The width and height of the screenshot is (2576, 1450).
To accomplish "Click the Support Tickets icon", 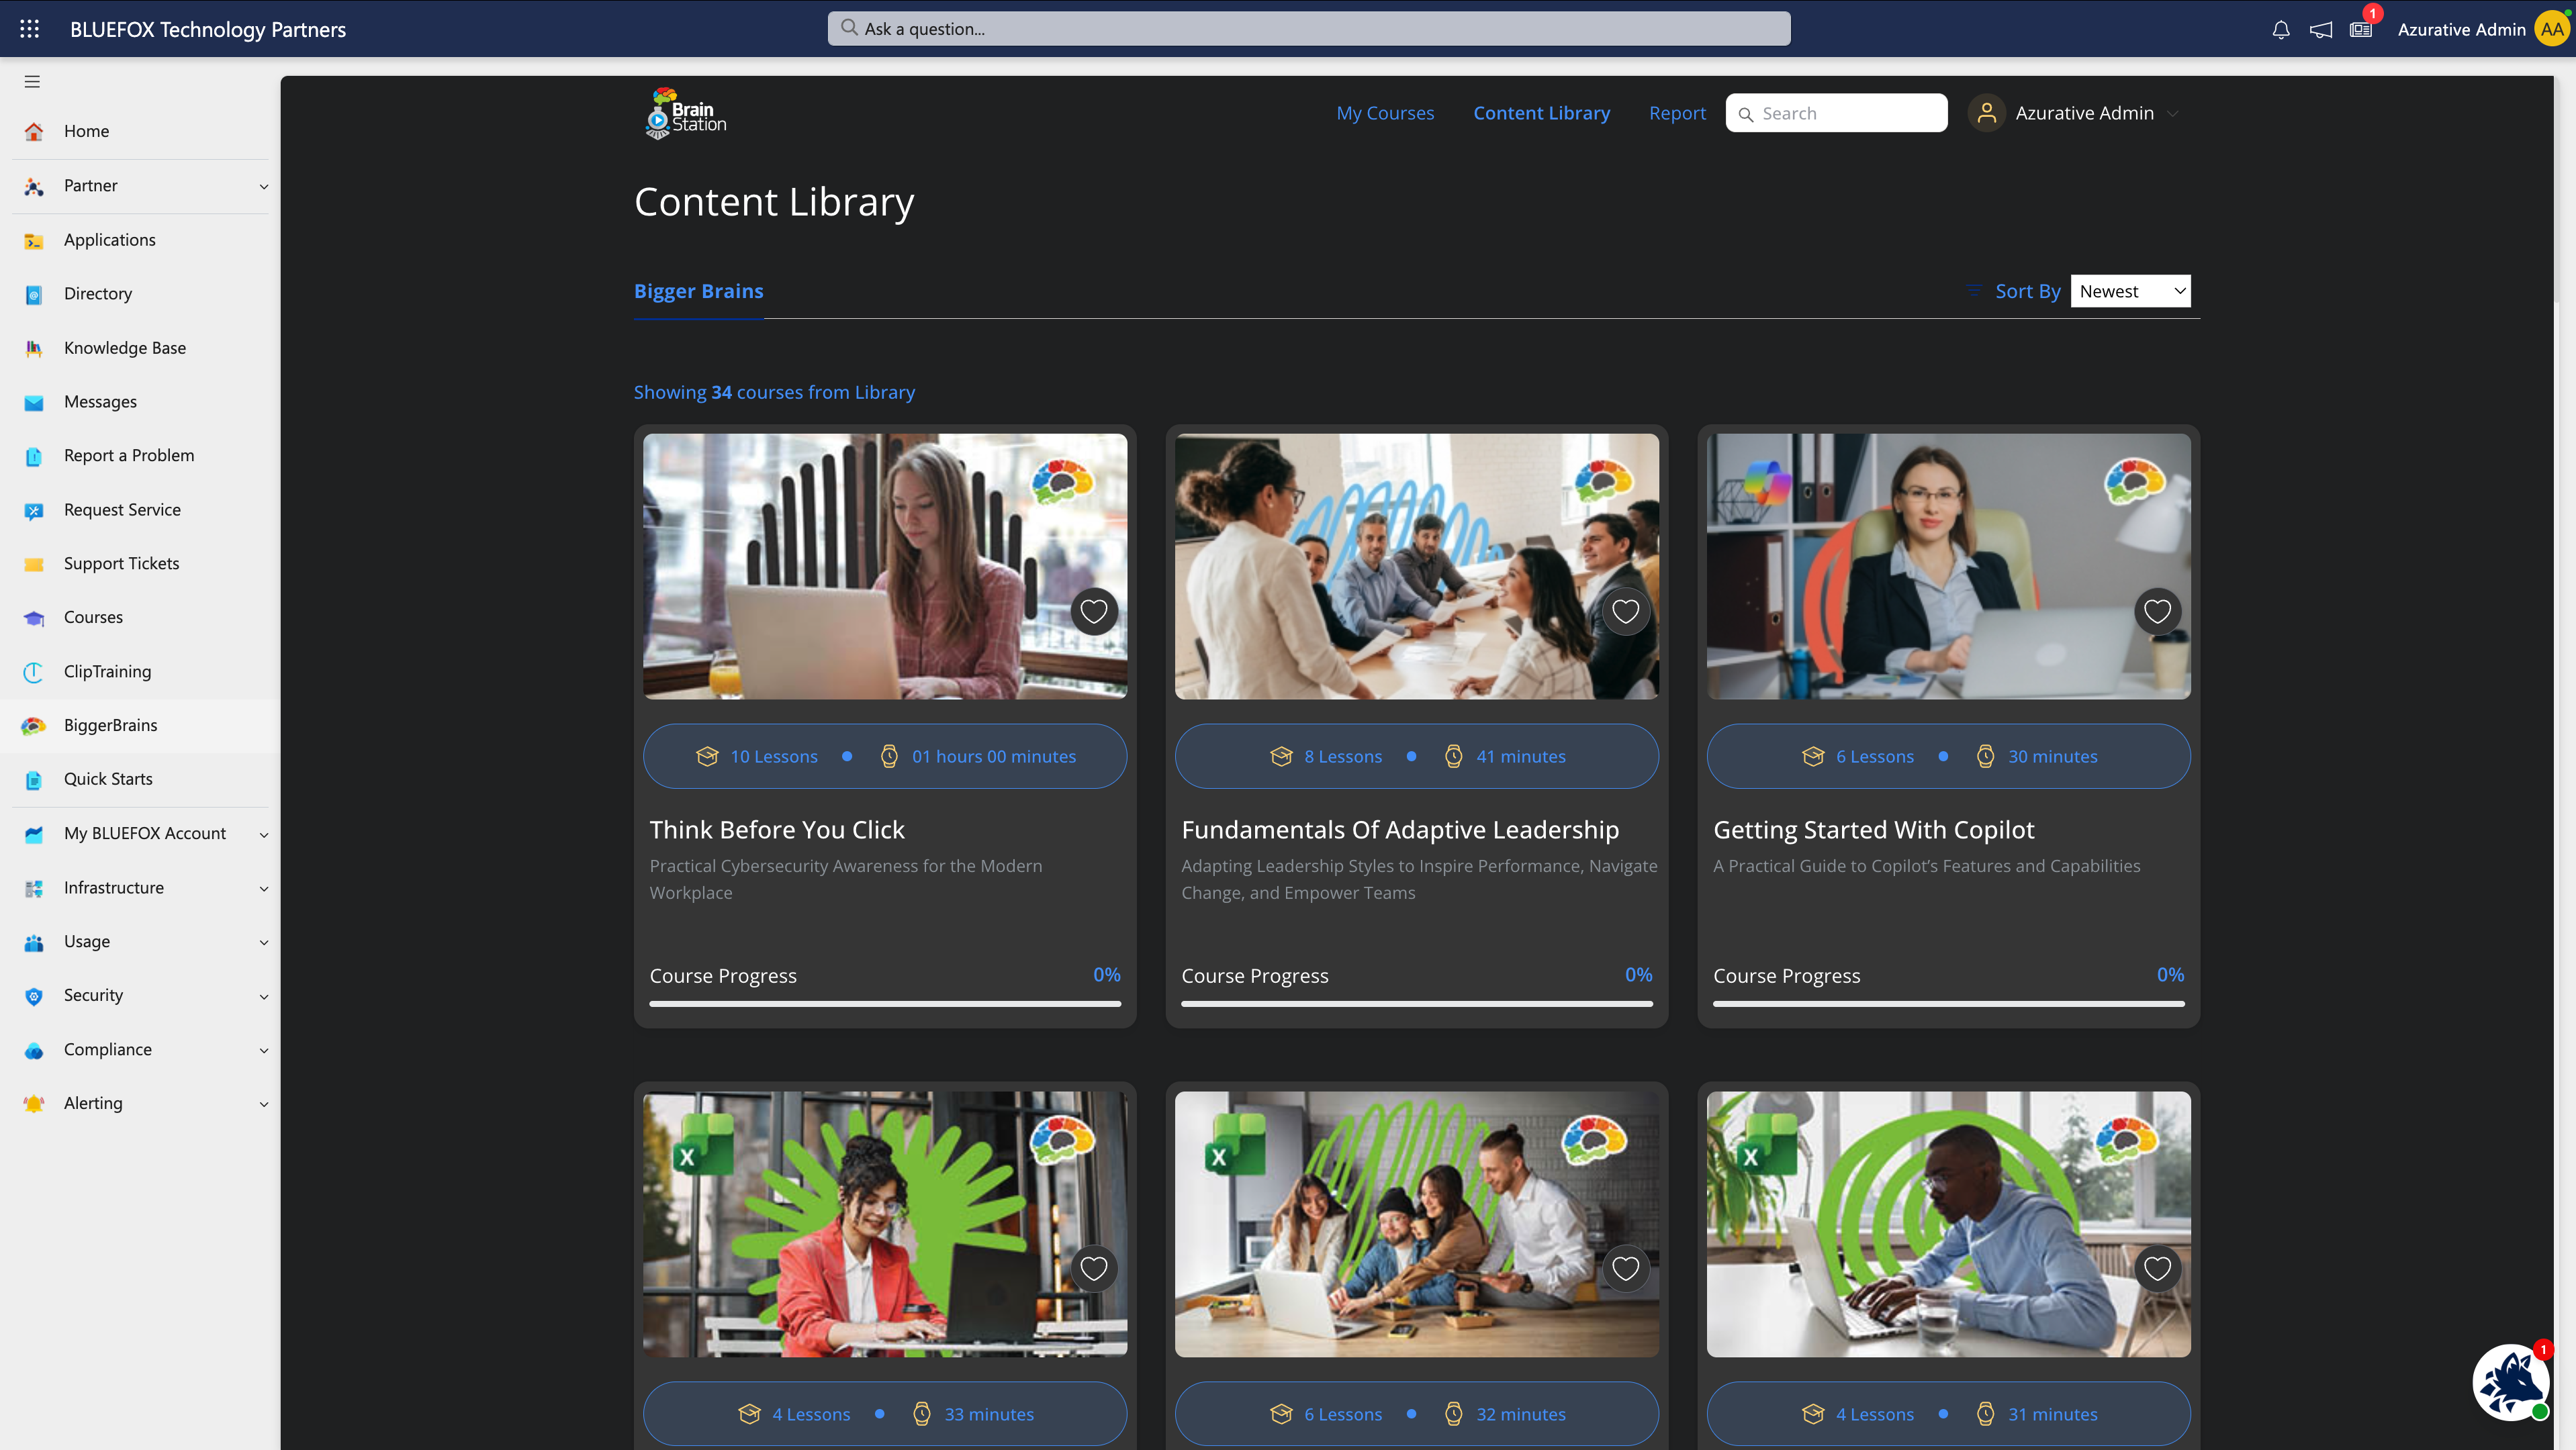I will (34, 564).
